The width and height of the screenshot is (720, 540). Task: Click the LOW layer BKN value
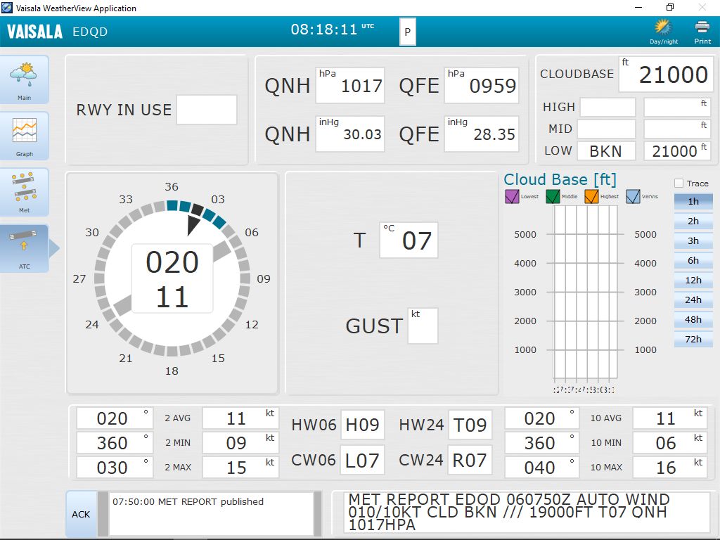[x=606, y=151]
